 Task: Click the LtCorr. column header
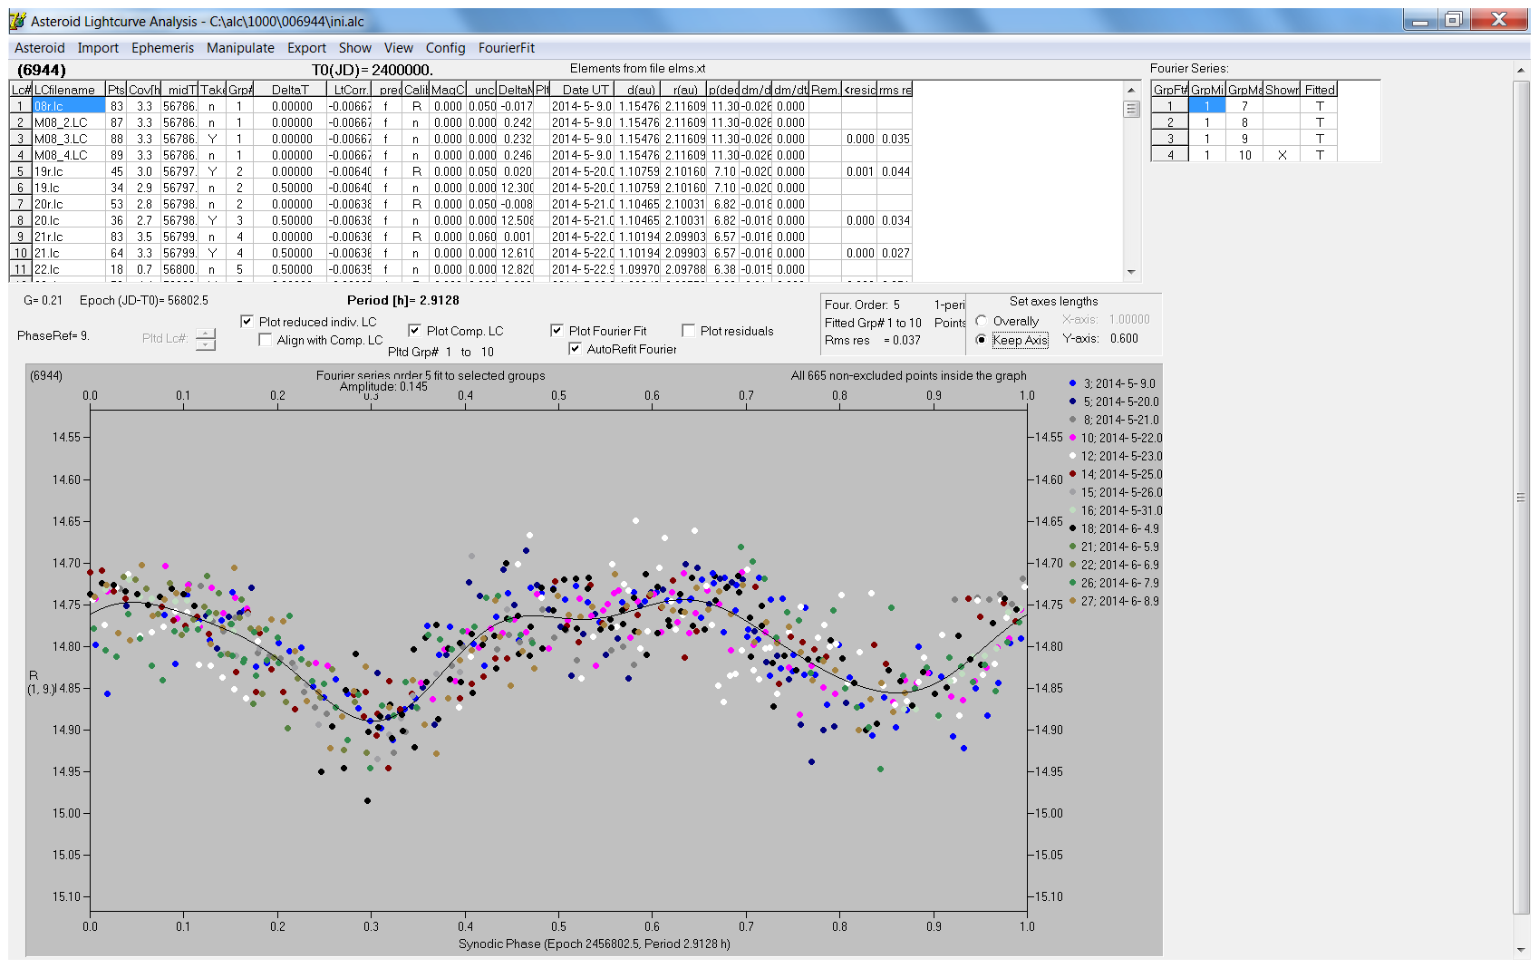pos(350,90)
